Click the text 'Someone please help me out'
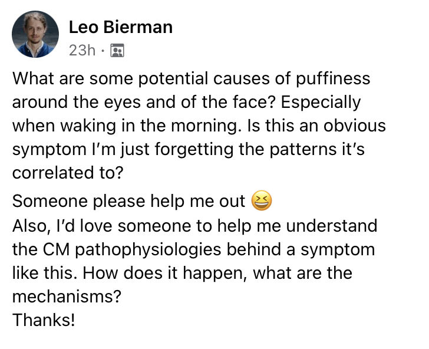Viewport: 429px width, 349px height. tap(128, 201)
